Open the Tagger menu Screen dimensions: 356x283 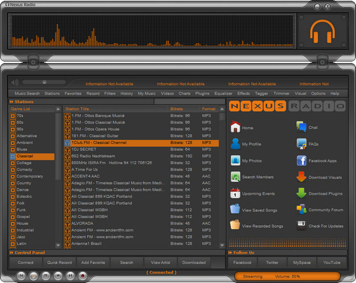coord(261,93)
